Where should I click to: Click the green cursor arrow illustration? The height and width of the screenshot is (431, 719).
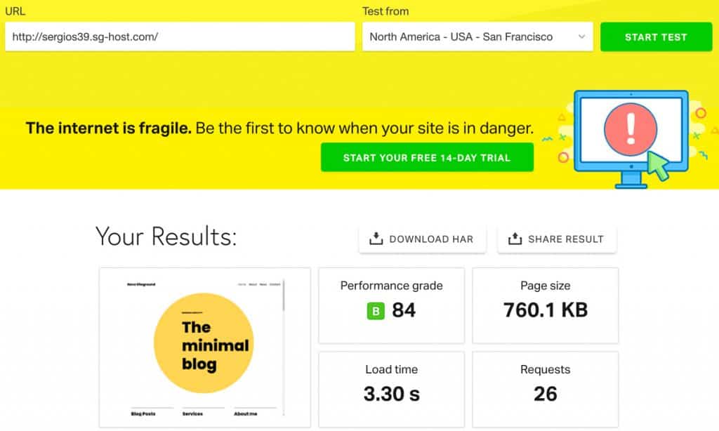point(658,165)
